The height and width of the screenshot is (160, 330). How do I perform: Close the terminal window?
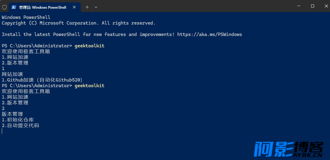[326, 6]
